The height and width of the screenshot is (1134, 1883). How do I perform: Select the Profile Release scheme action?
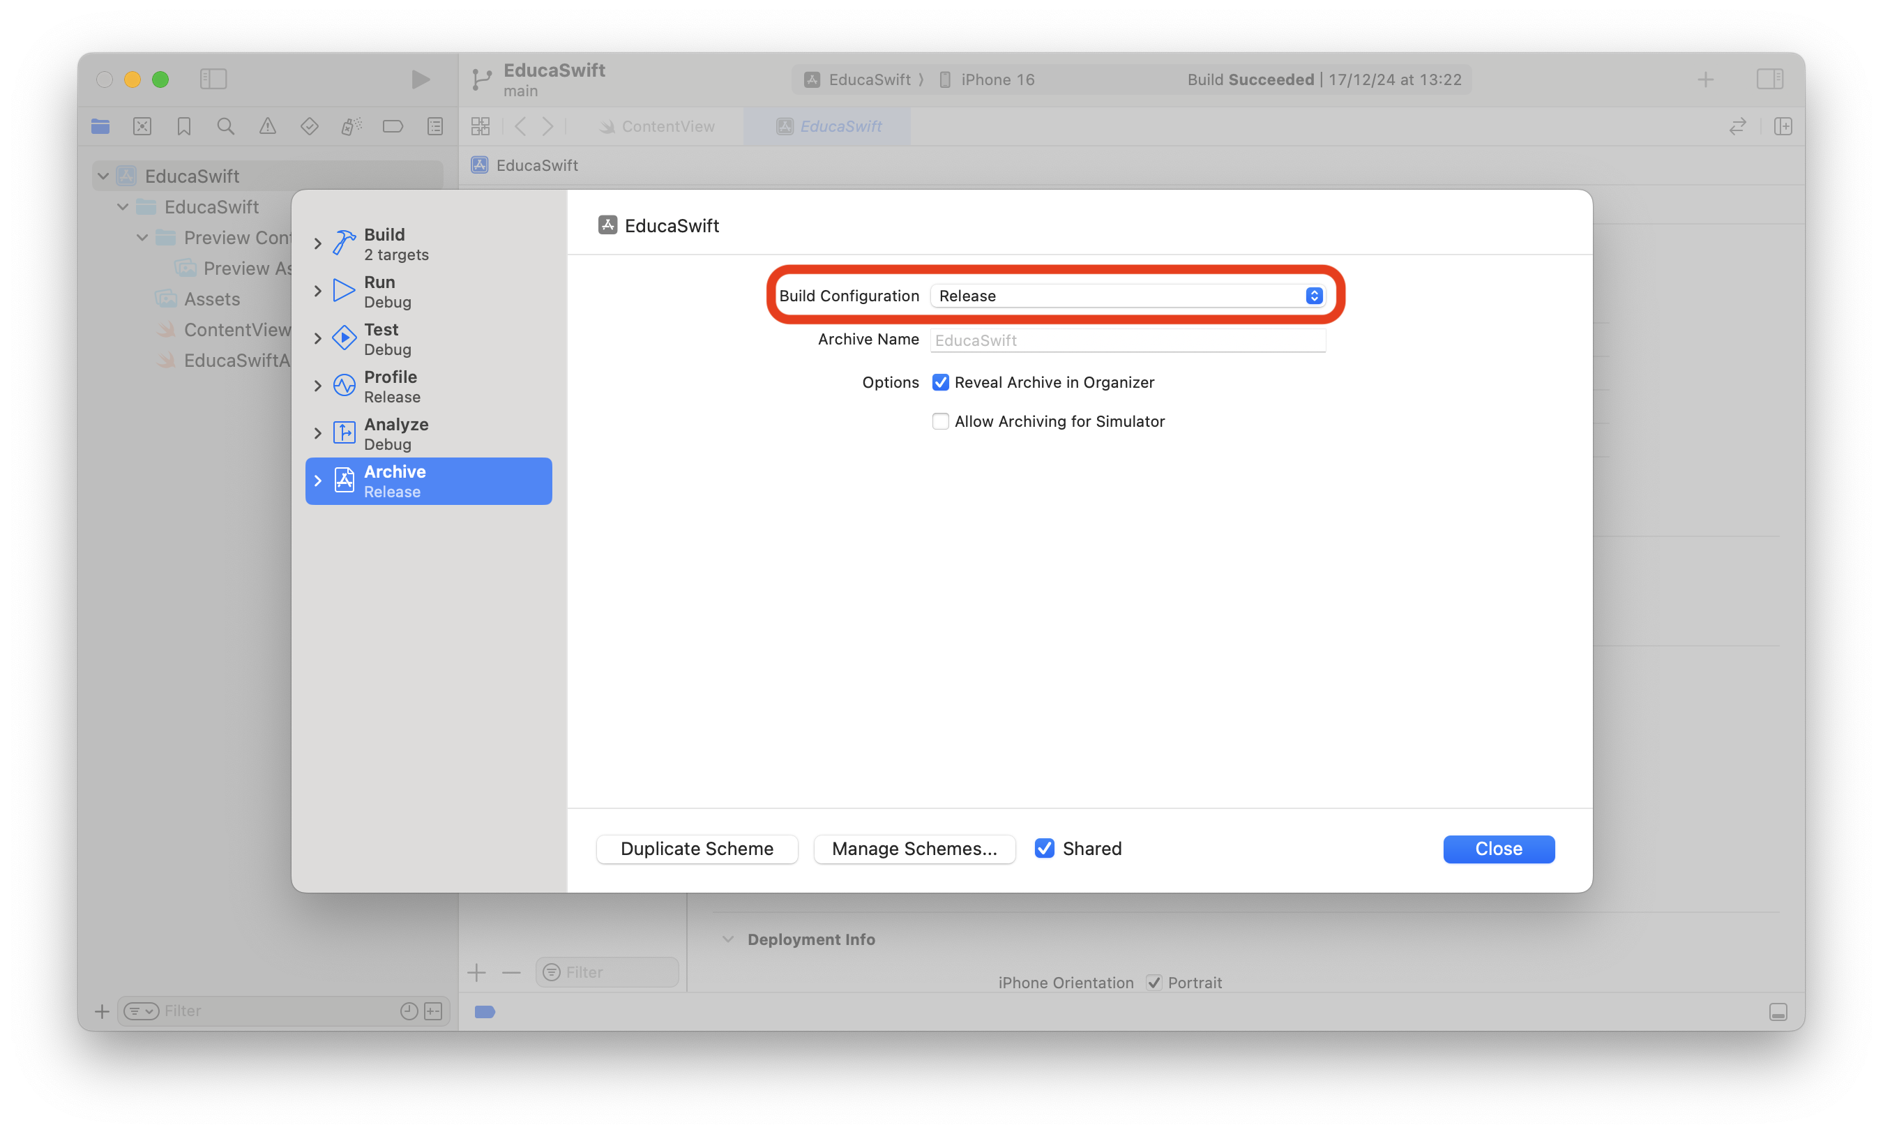[x=428, y=386]
